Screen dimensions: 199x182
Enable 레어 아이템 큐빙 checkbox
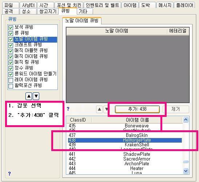click(11, 80)
